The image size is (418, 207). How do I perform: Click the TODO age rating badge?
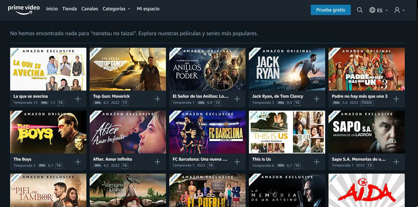[366, 102]
